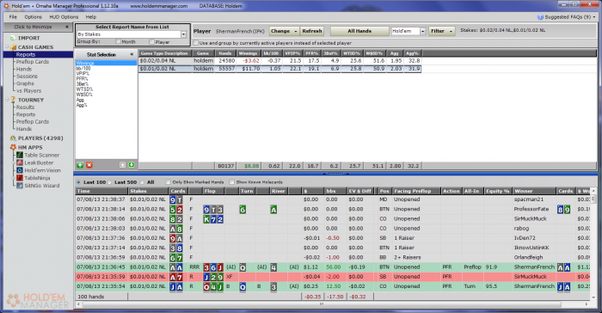Click the panel splitter collapse arrow

pos(335,174)
